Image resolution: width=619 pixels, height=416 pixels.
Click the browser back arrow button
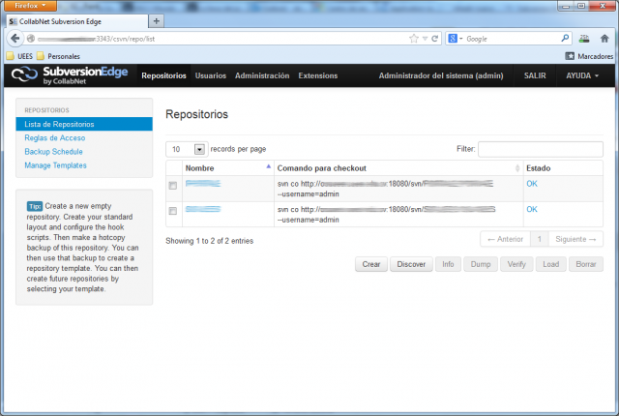[15, 39]
